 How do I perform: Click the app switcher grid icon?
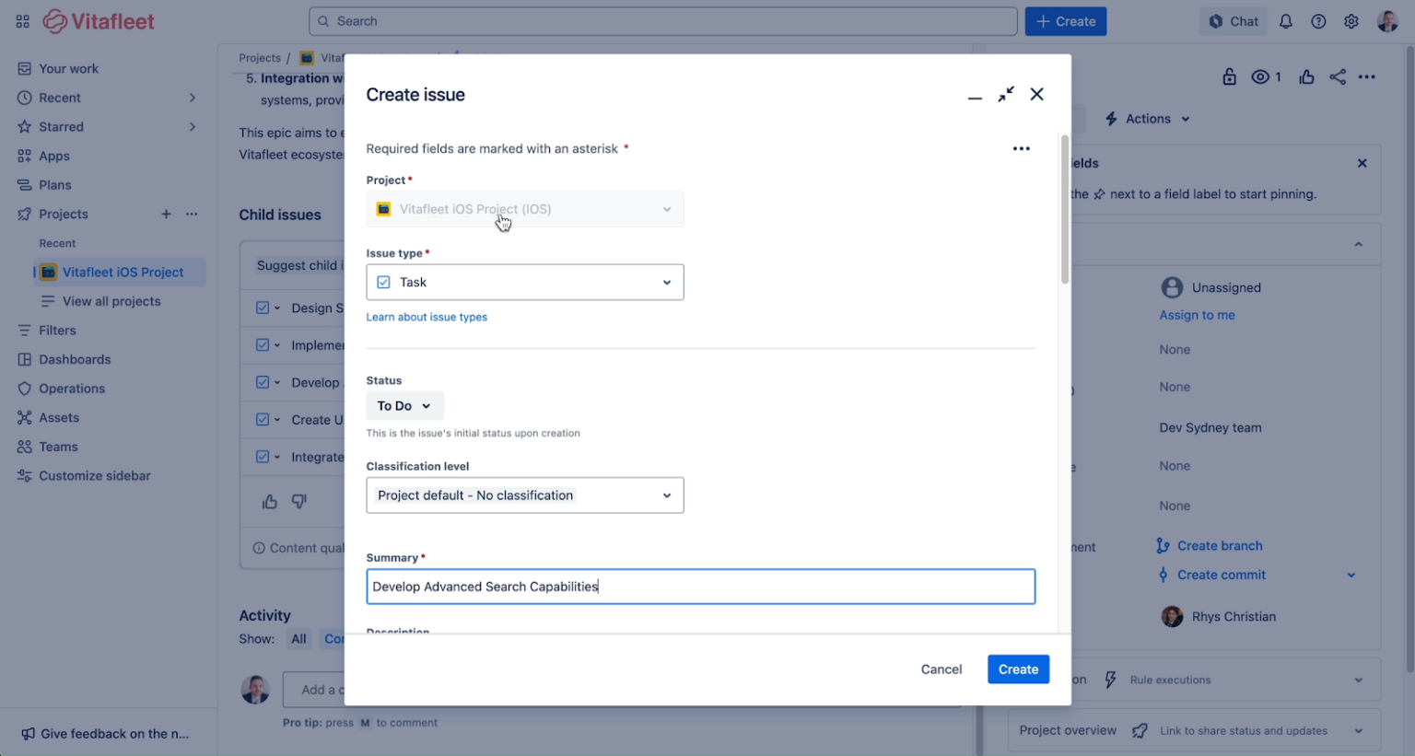pyautogui.click(x=22, y=21)
